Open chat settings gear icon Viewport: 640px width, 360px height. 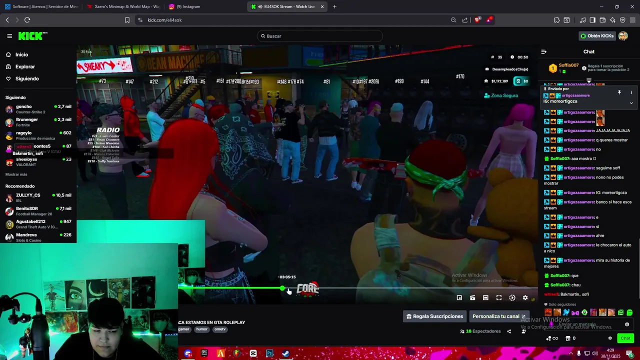610,338
